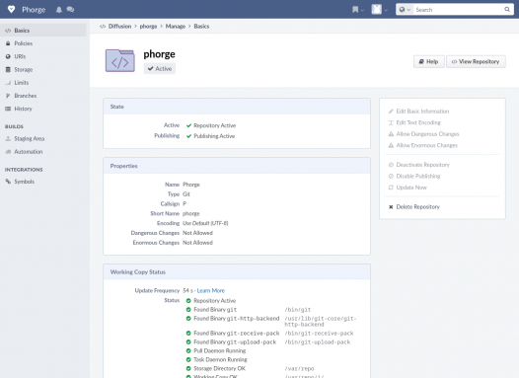519x378 pixels.
Task: Go to Diffusion breadcrumb
Action: [x=119, y=26]
